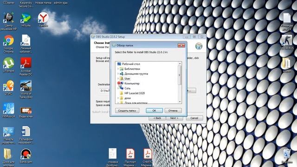Select the Новая папка desktop label
Image resolution: width=297 pixels, height=167 pixels.
click(43, 3)
